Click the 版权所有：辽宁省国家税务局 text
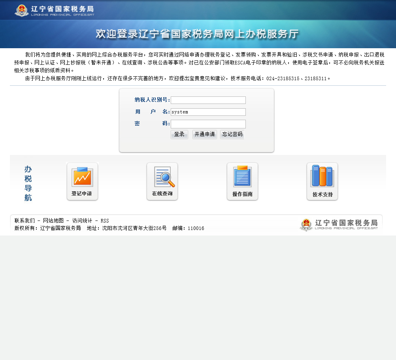The image size is (396, 360). [x=48, y=228]
